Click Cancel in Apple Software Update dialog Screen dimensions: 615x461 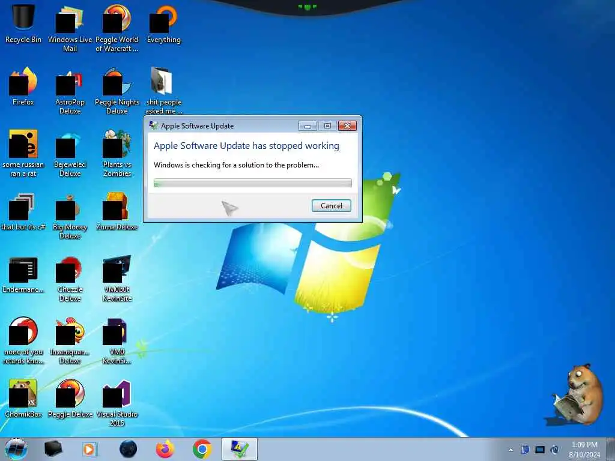332,206
